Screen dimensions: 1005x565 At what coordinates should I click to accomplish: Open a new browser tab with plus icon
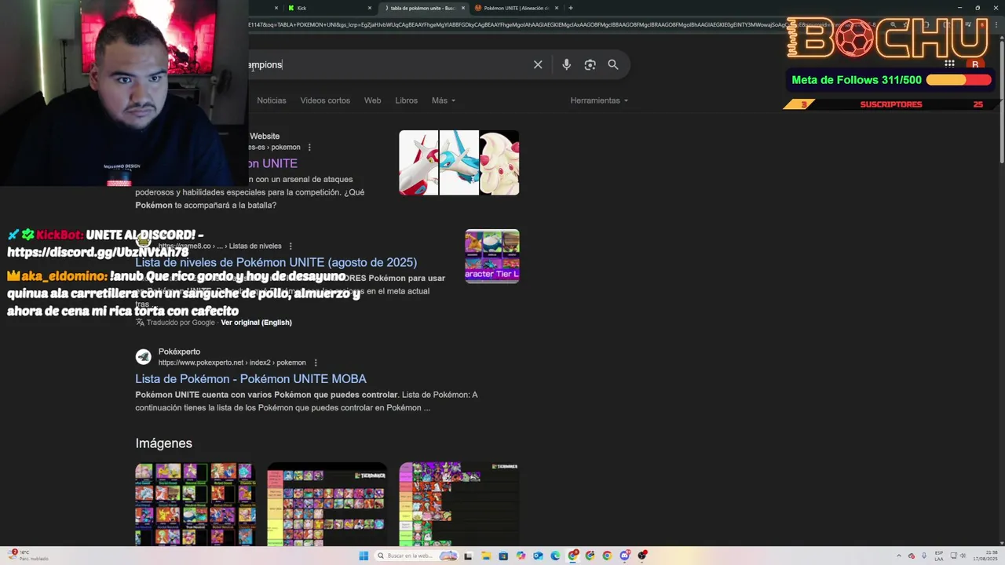[x=570, y=8]
